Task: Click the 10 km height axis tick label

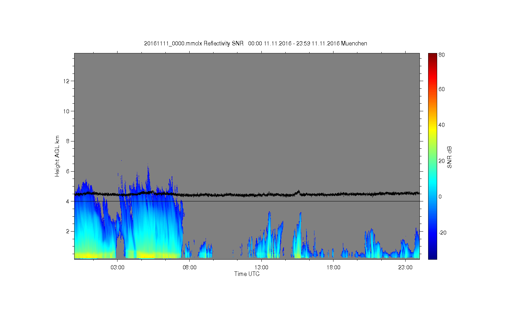Action: (67, 111)
